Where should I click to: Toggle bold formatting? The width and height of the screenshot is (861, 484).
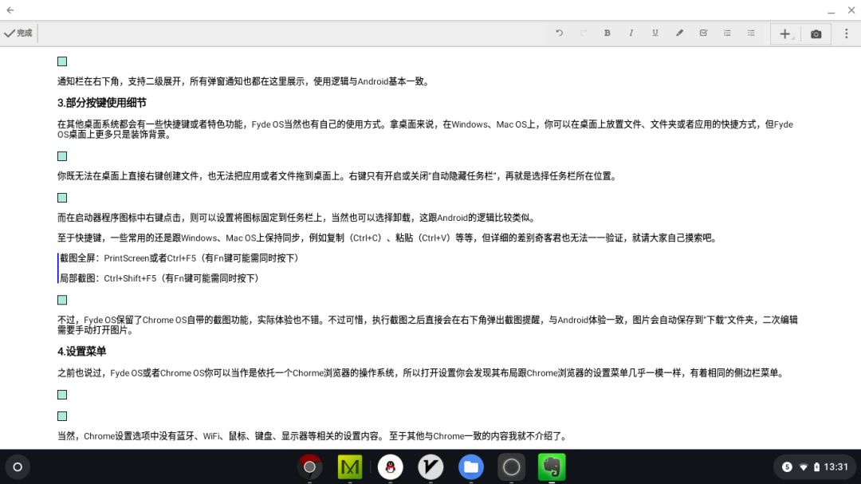[x=607, y=33]
